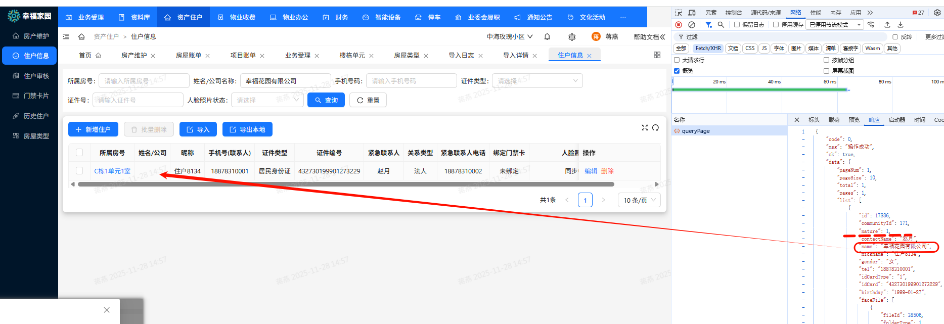Click the 姓名/公司名称 input field

pyautogui.click(x=285, y=81)
